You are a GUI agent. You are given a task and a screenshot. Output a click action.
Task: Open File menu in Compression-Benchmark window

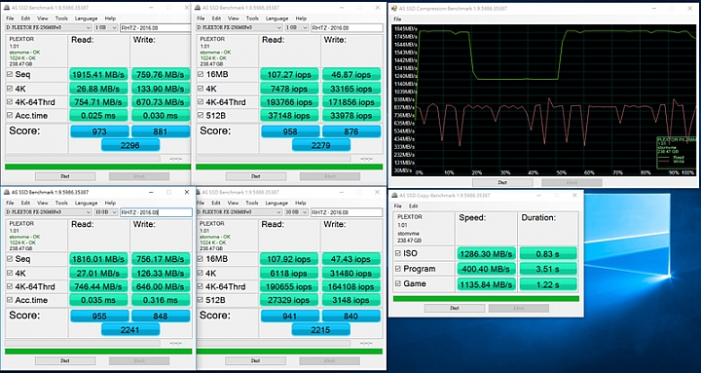[x=397, y=19]
